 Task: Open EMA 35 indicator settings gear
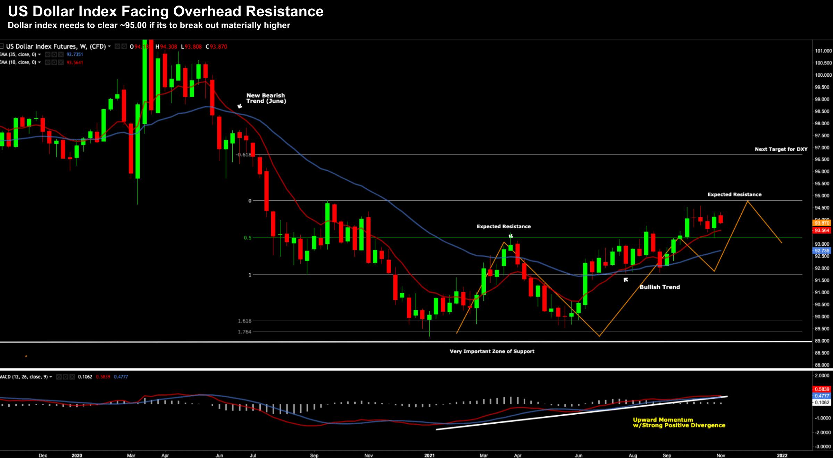[54, 54]
